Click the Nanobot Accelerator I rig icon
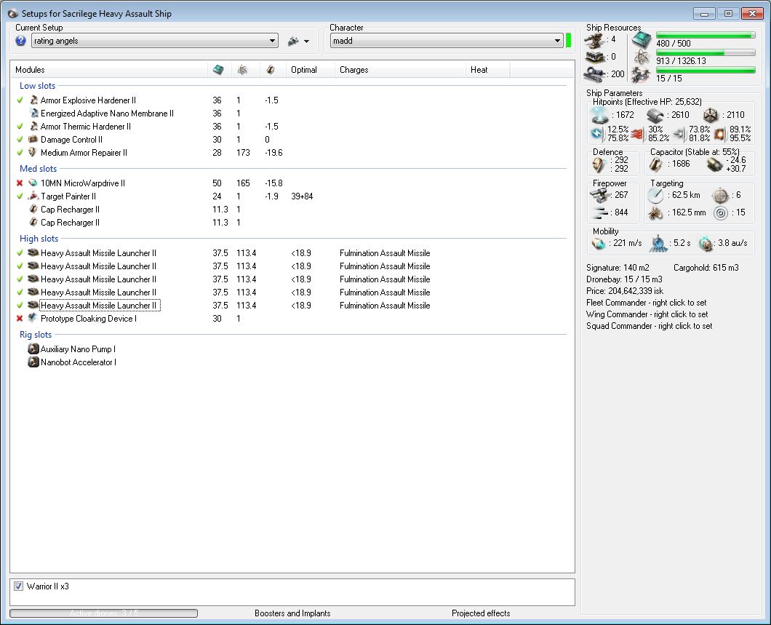This screenshot has width=771, height=625. coord(33,362)
